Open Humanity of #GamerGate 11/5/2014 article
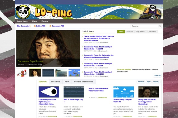The image size is (178, 118). [98, 48]
